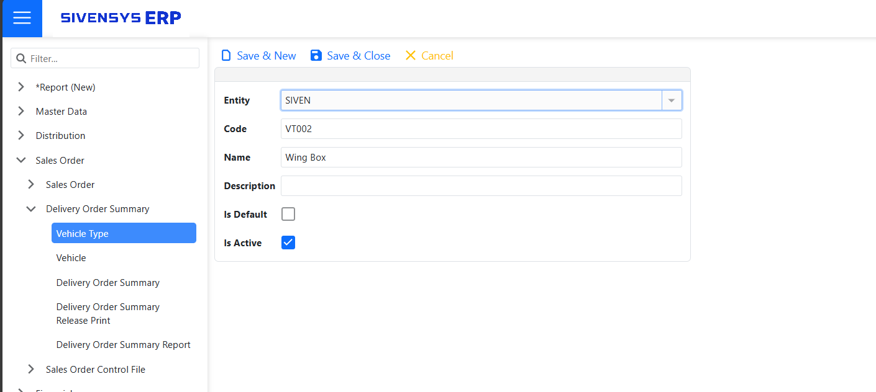Click the Cancel X icon
The width and height of the screenshot is (876, 392).
click(x=410, y=56)
